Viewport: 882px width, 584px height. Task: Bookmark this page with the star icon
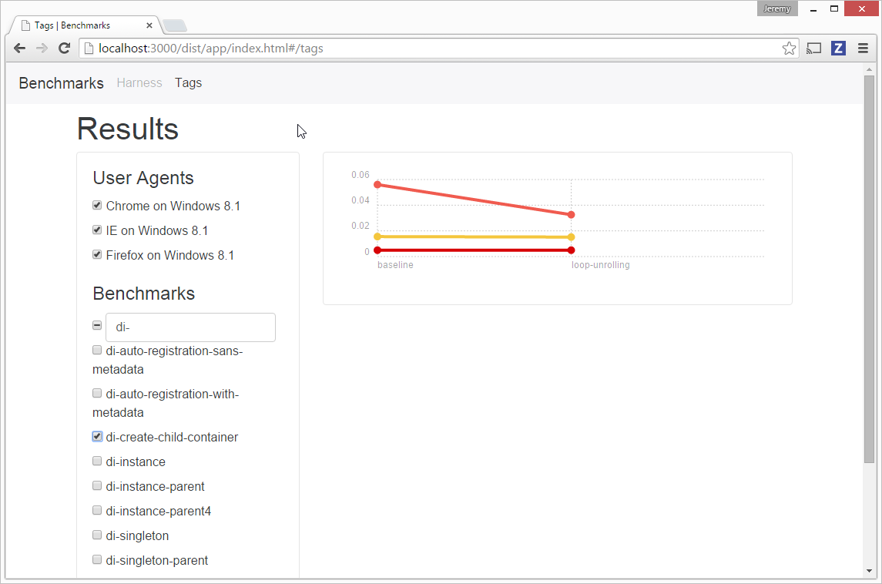789,49
